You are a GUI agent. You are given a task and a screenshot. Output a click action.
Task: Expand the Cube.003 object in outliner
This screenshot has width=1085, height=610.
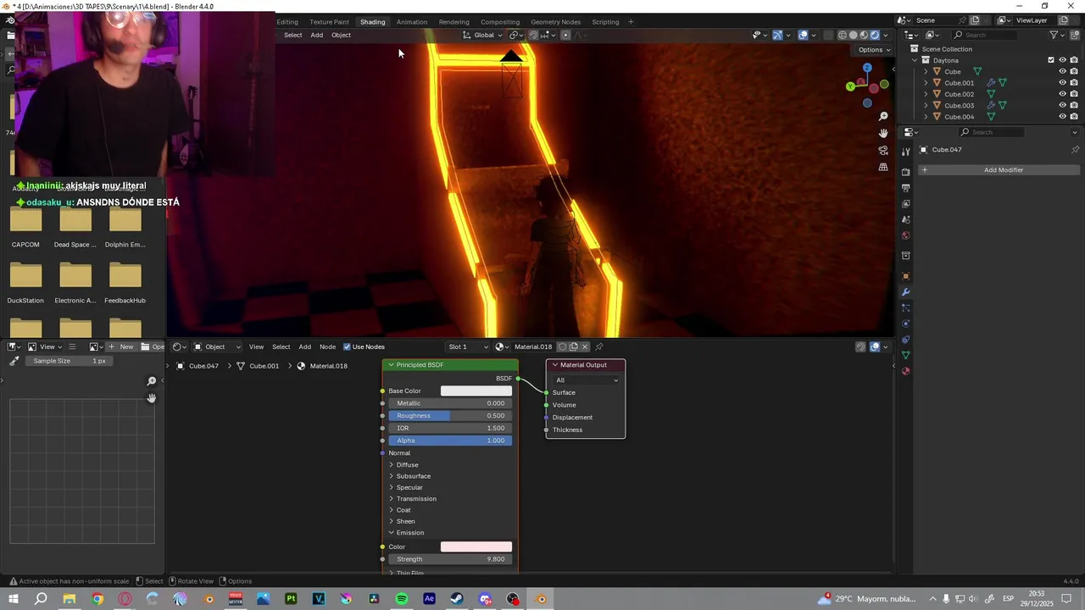pos(926,105)
